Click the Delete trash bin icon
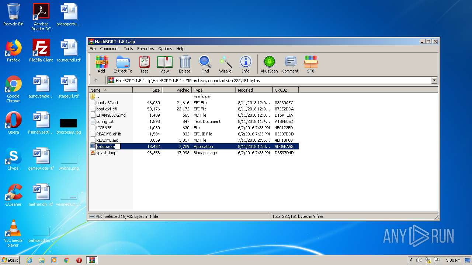Image resolution: width=472 pixels, height=265 pixels. pos(185,64)
